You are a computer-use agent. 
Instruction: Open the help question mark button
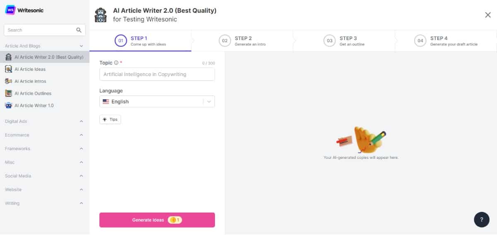[482, 220]
